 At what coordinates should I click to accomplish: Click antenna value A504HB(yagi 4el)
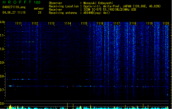click(x=97, y=13)
